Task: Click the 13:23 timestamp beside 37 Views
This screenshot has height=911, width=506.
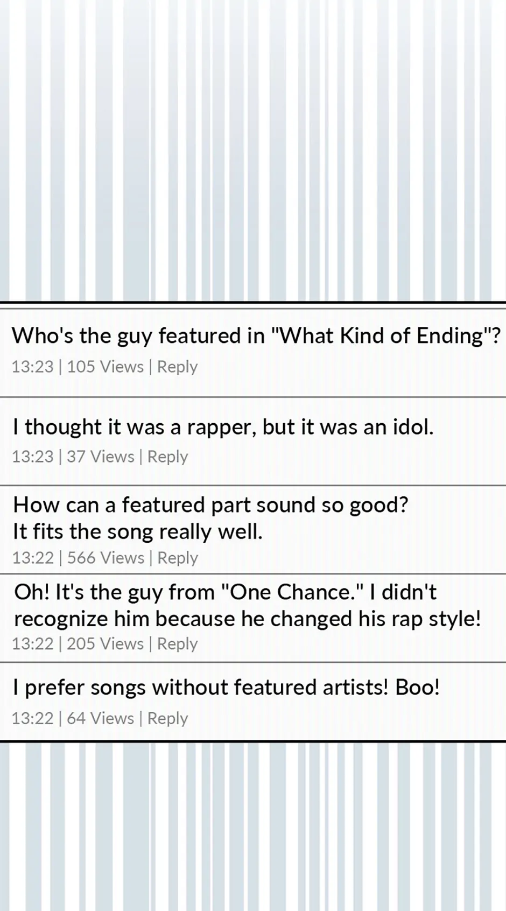Action: (x=33, y=457)
